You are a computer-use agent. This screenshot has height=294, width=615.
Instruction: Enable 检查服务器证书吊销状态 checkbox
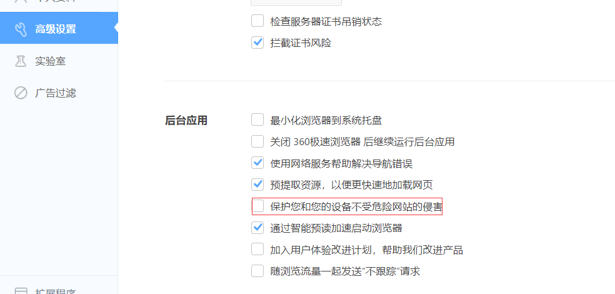click(x=257, y=21)
